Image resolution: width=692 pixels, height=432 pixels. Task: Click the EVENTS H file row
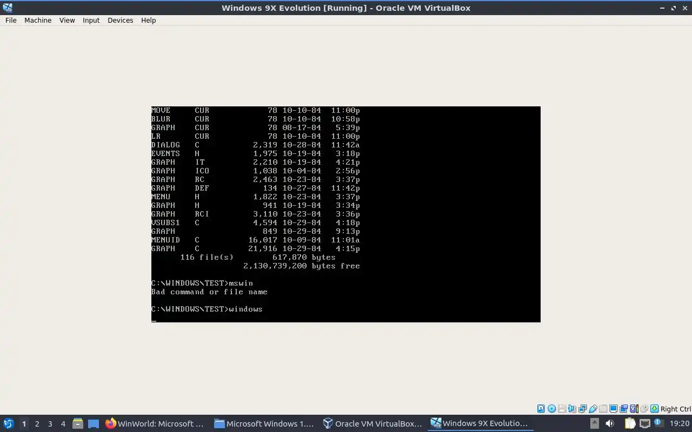click(x=256, y=153)
